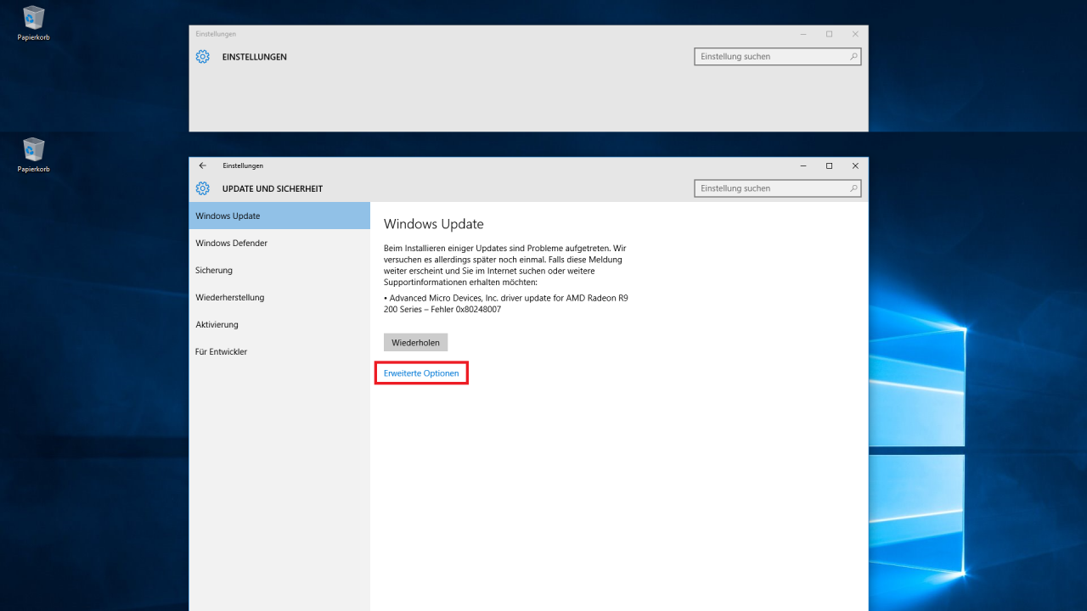1087x611 pixels.
Task: Focus search field in Update und Sicherheit window
Action: [778, 188]
